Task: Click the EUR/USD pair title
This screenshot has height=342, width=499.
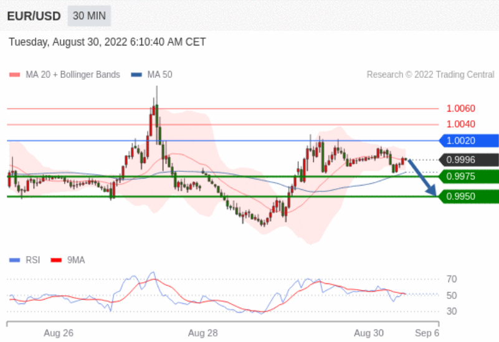Action: coord(34,16)
